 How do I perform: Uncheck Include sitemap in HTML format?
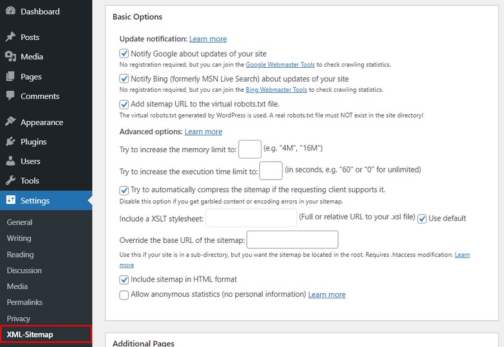tap(124, 279)
